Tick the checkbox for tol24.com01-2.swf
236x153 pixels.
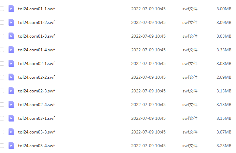[2, 23]
